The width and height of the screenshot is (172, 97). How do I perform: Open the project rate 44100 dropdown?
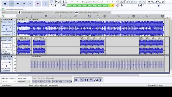pos(9,81)
